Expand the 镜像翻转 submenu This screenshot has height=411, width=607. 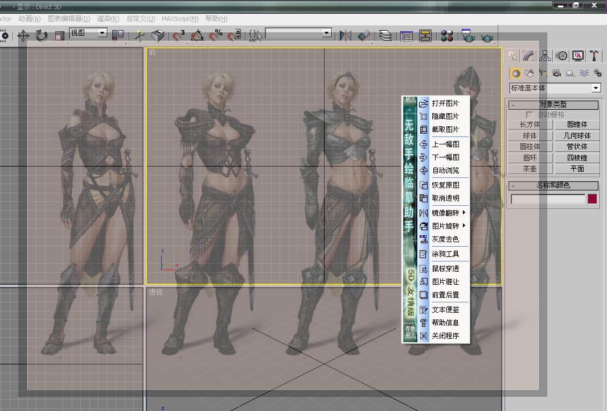click(444, 213)
